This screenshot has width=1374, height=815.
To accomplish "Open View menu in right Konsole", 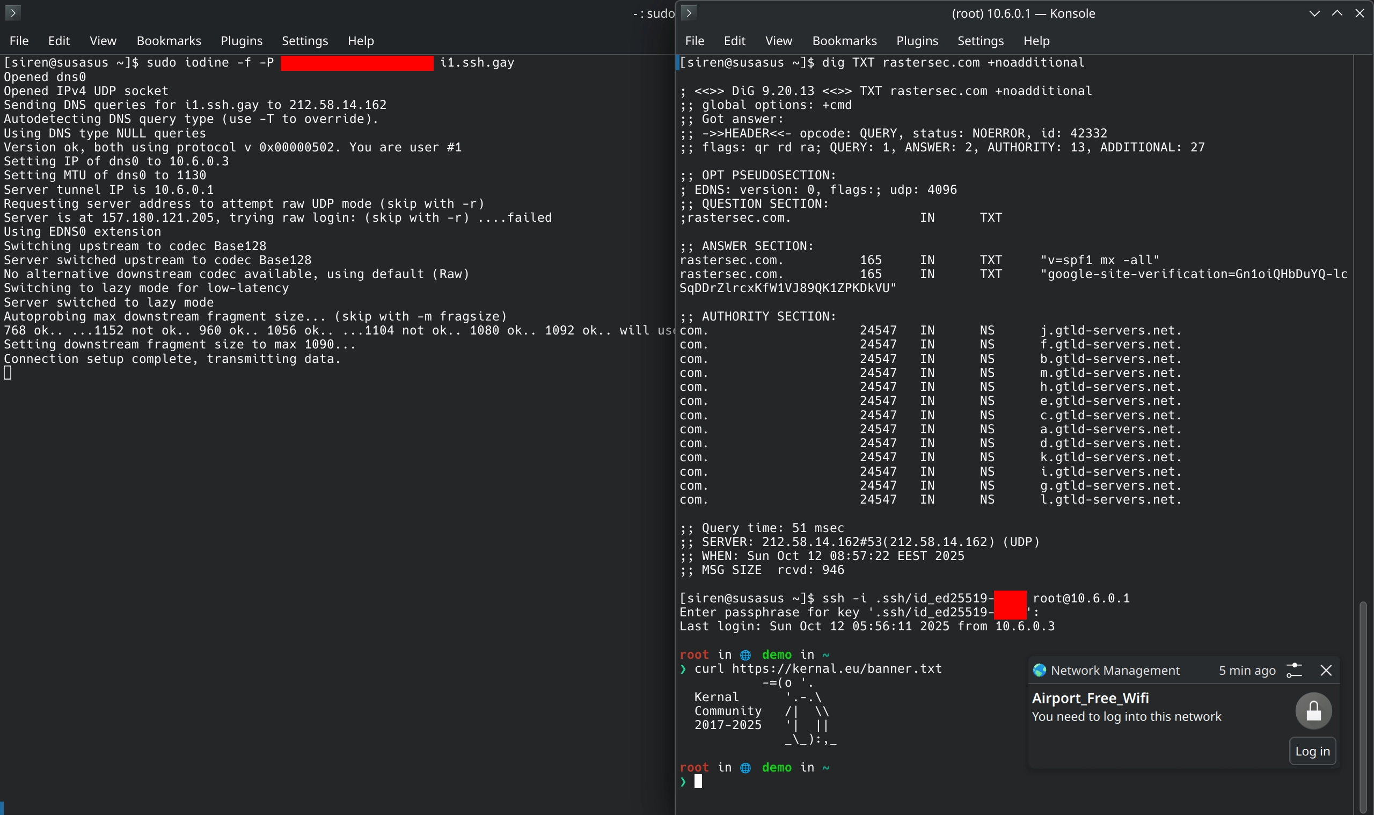I will click(778, 41).
